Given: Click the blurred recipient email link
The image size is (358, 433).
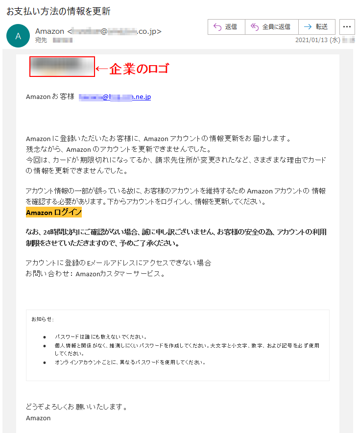Looking at the screenshot, I should click(115, 97).
